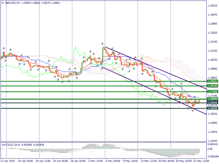The image size is (219, 164).
Task: Click the 12 Apr 2019 date label
Action: [x=8, y=161]
